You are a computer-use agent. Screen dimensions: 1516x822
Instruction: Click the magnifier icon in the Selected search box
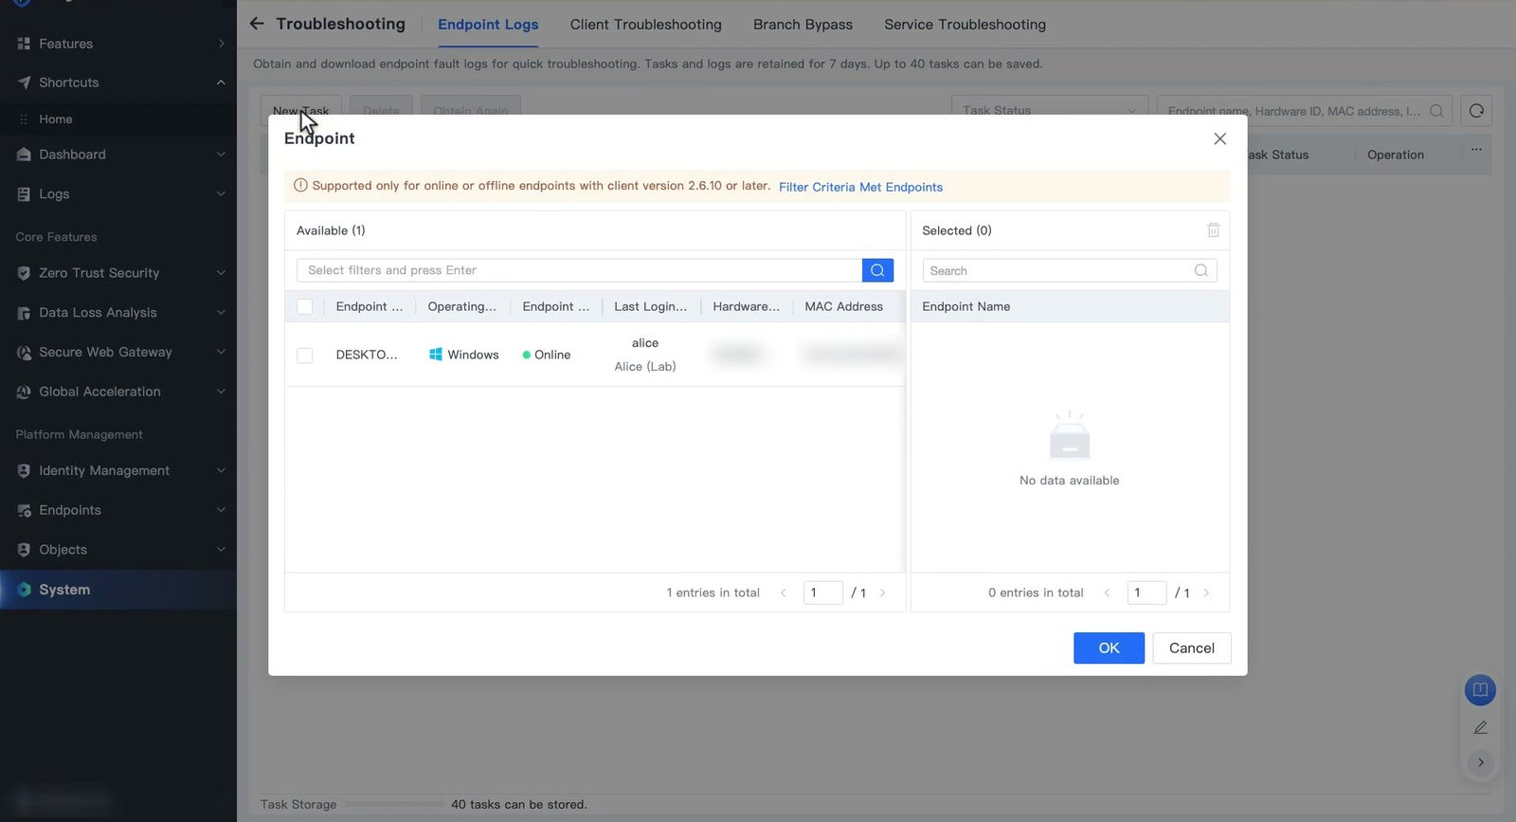[x=1200, y=271]
